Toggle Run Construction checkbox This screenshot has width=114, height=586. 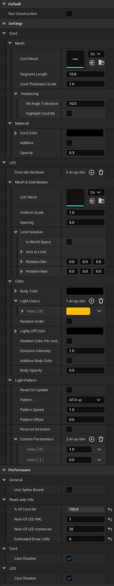pos(69,14)
